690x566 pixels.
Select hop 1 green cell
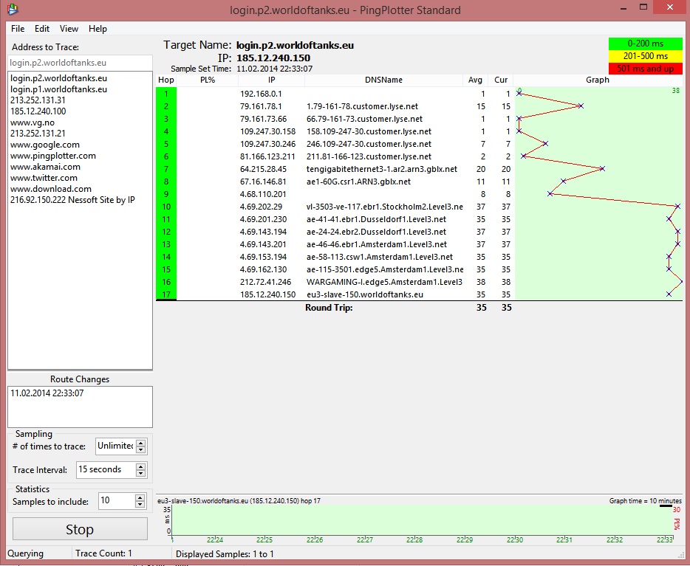pos(166,94)
